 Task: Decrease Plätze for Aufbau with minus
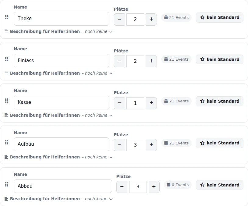pyautogui.click(x=119, y=145)
